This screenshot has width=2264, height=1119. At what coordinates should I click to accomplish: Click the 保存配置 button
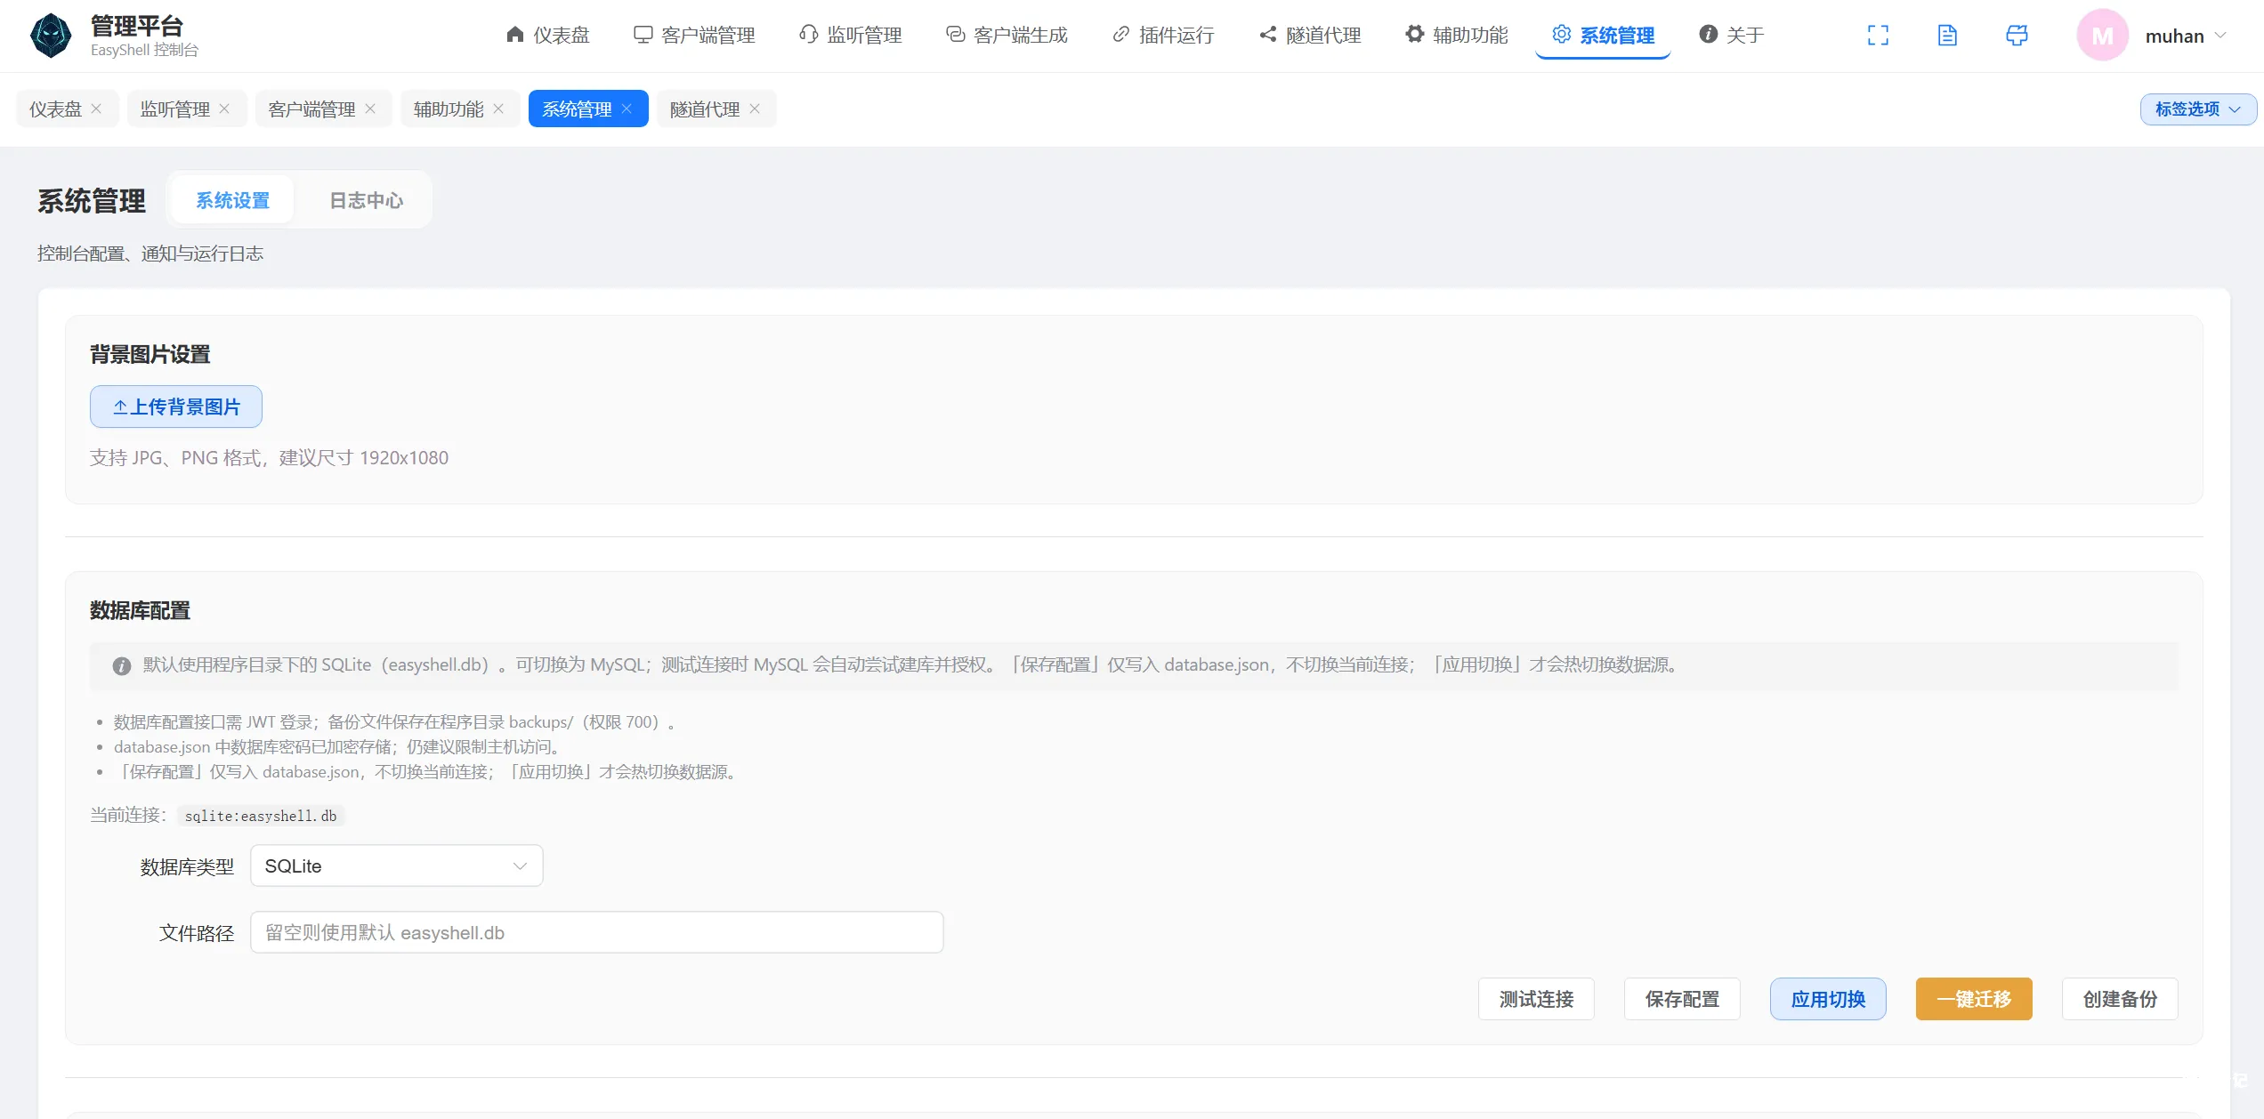[1682, 999]
